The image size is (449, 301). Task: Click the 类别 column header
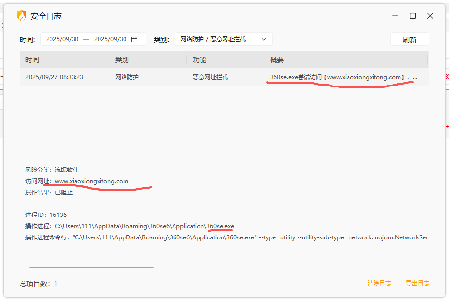tap(122, 60)
